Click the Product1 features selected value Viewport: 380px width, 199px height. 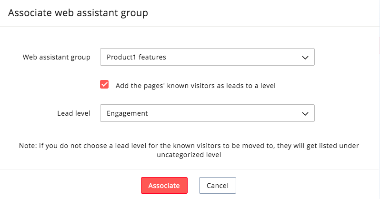[136, 57]
